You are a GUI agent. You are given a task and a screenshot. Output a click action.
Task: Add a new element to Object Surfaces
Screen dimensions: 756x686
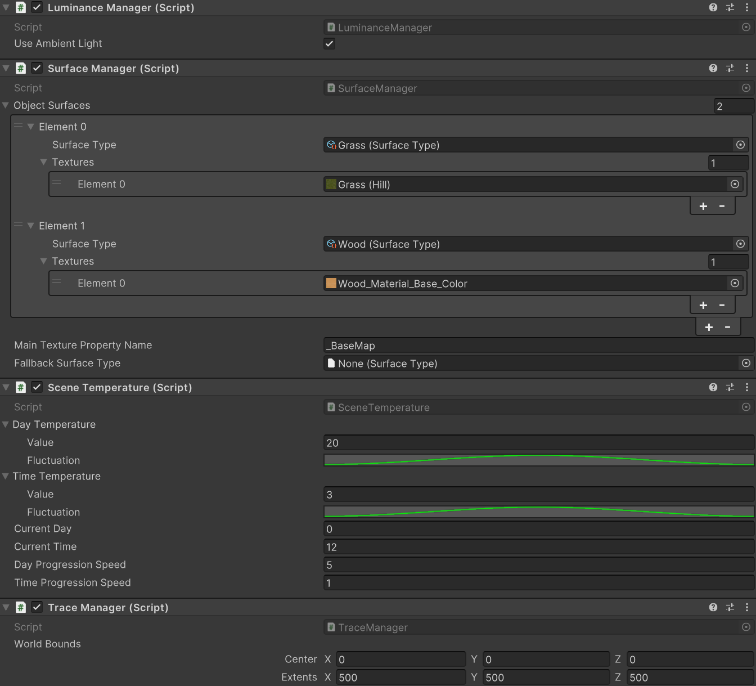click(x=709, y=327)
